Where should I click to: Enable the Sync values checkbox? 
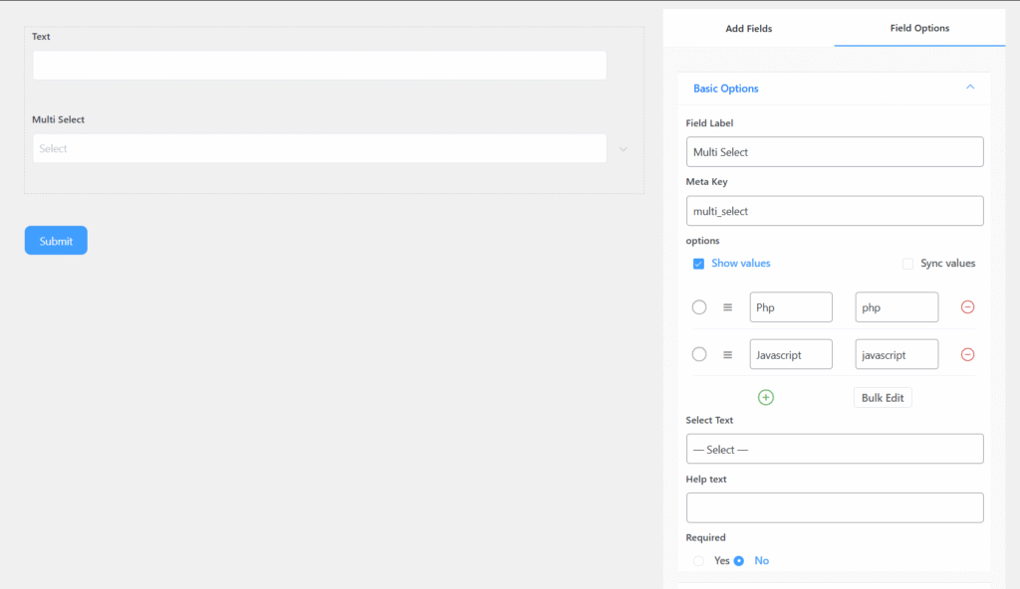pos(907,264)
